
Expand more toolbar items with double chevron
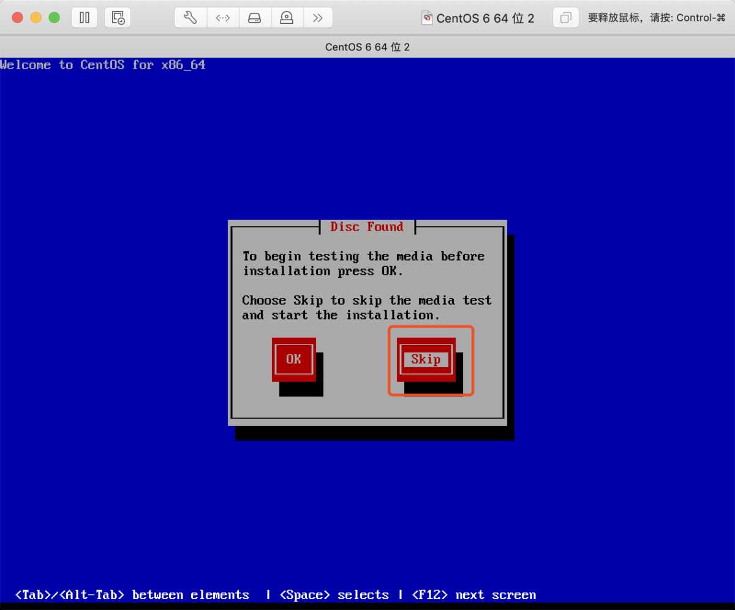coord(317,18)
